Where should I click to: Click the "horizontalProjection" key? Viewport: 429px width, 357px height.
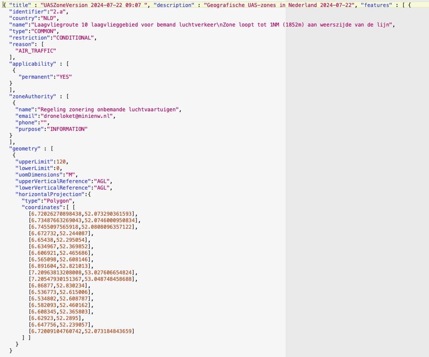click(x=50, y=194)
